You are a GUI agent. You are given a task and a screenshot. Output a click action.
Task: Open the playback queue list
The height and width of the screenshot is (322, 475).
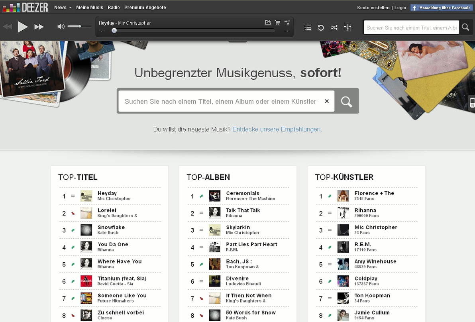(308, 27)
